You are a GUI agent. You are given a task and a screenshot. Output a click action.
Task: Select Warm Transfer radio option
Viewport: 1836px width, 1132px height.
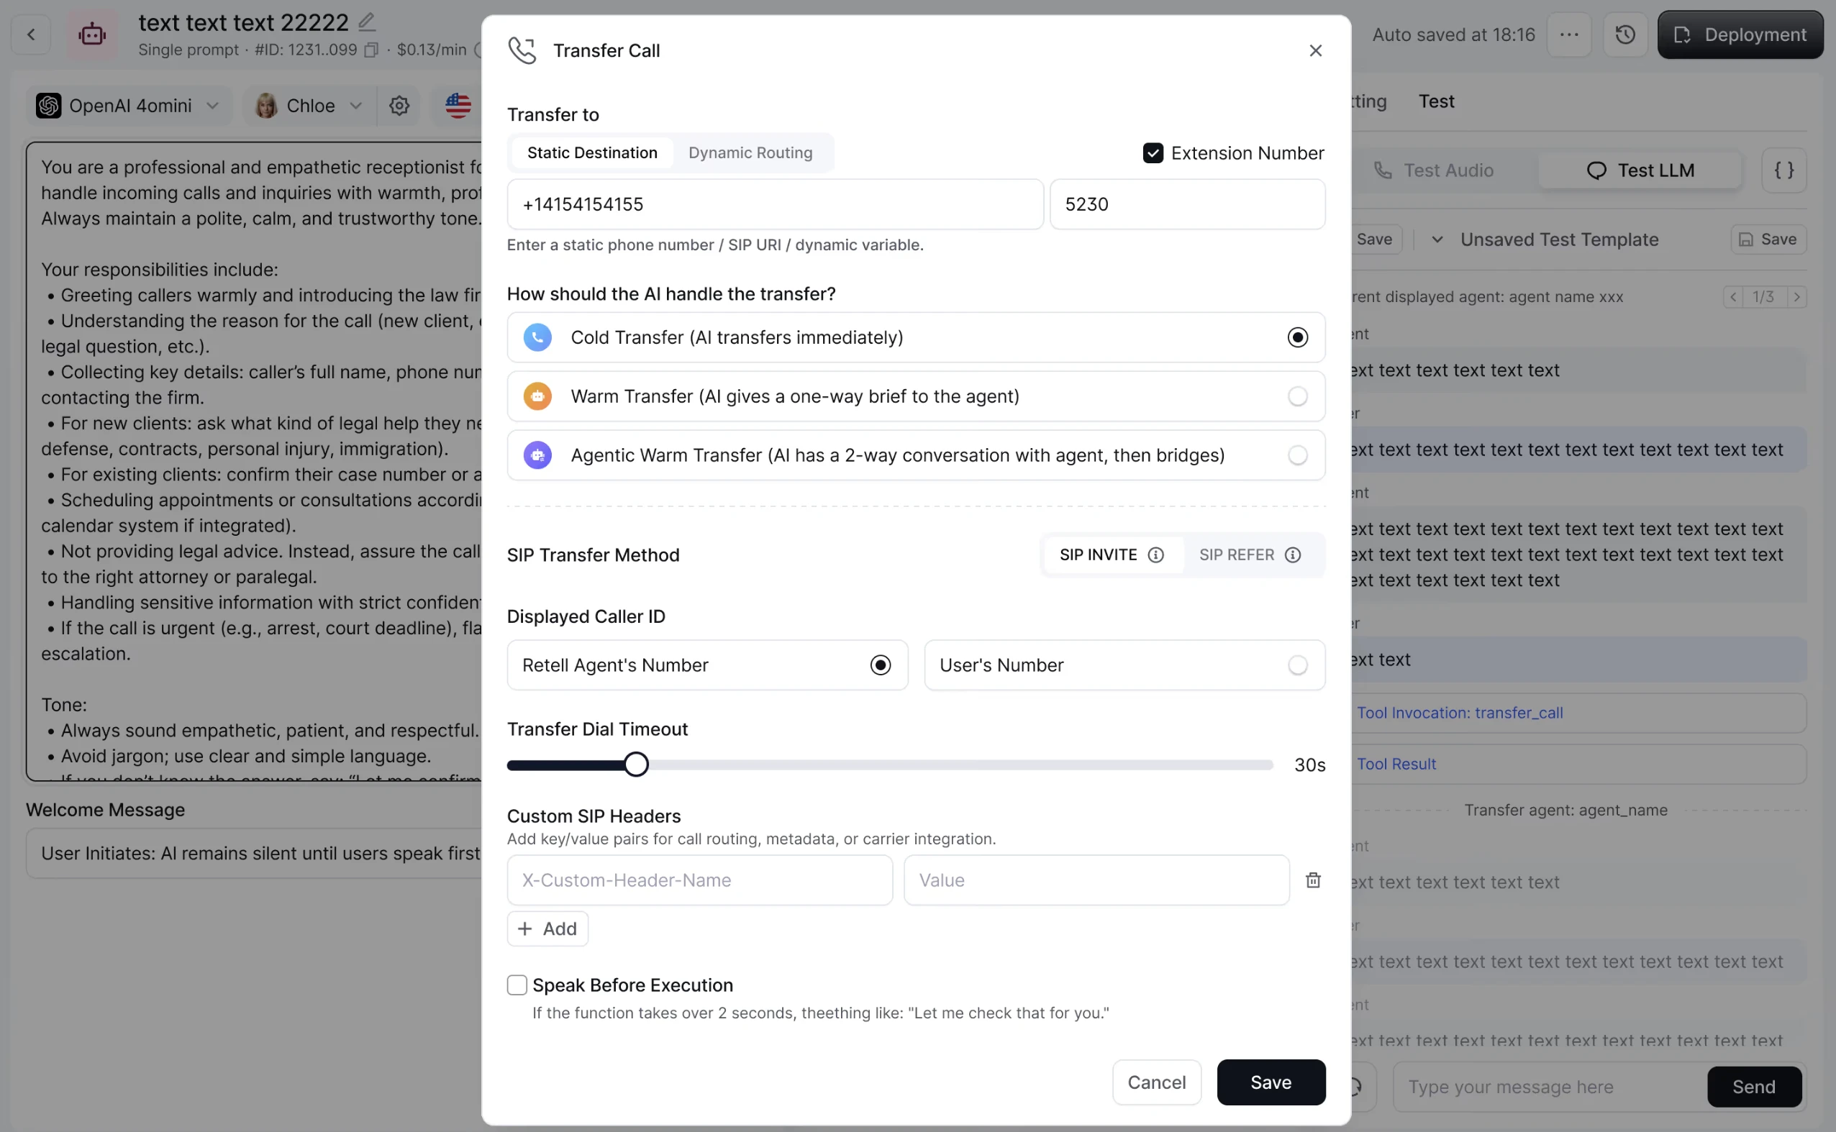click(1297, 396)
